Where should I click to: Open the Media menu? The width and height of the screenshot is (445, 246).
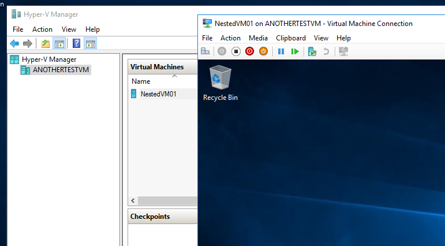[258, 38]
